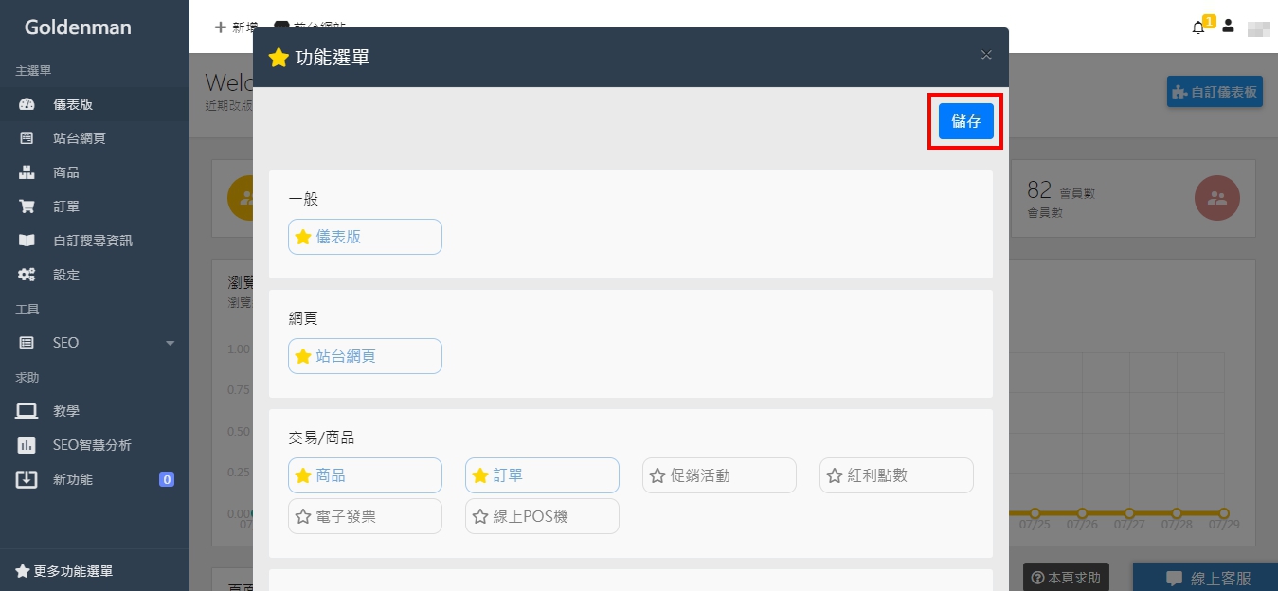Open 儀表版 in the left sidebar

[95, 104]
